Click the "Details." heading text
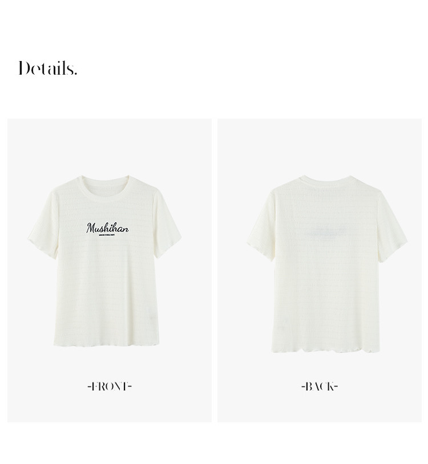The width and height of the screenshot is (428, 464). 48,68
